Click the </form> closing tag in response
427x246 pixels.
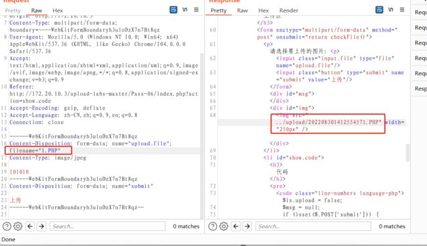pyautogui.click(x=281, y=87)
